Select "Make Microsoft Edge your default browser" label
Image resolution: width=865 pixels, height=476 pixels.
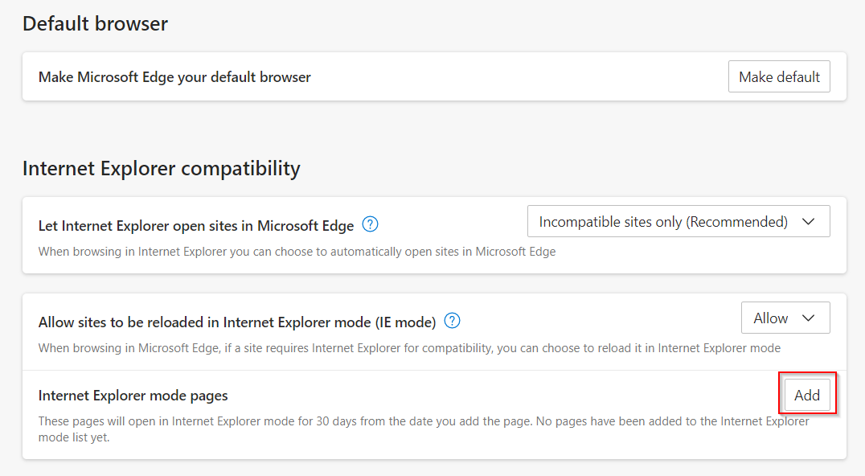click(x=174, y=77)
